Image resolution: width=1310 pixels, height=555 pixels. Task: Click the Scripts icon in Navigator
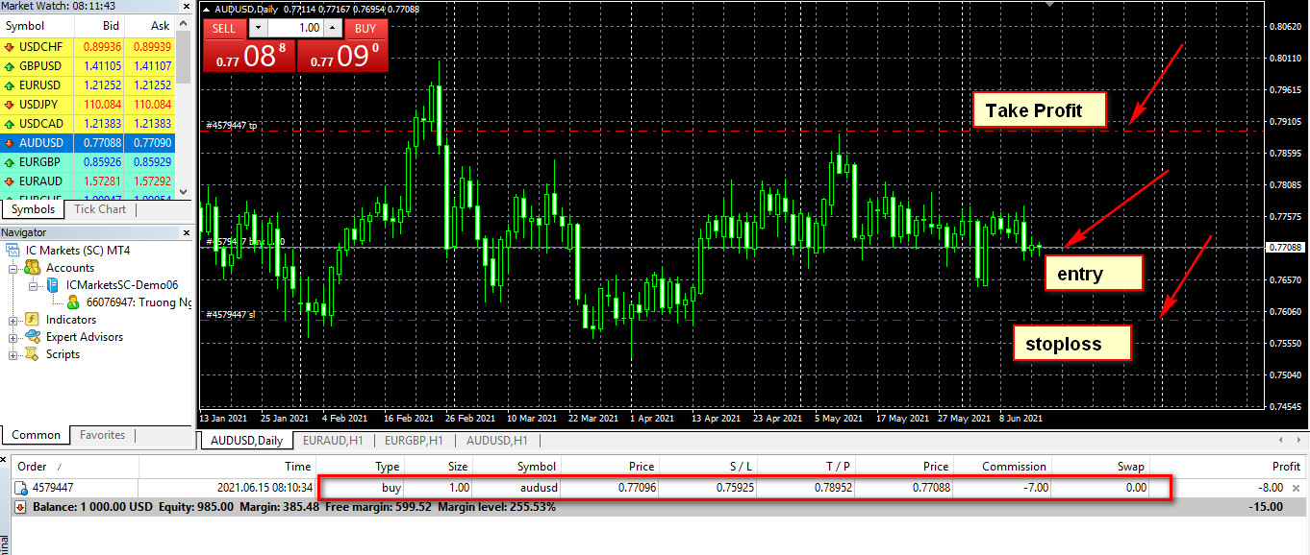[33, 354]
